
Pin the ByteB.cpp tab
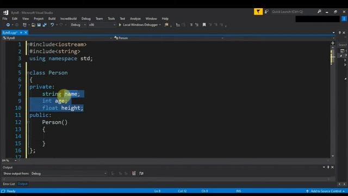pos(21,33)
